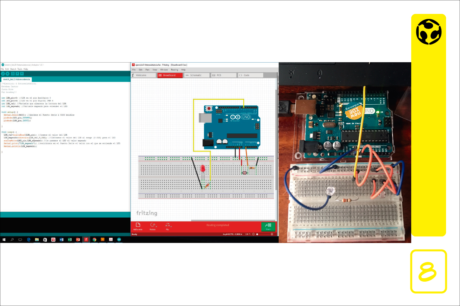Switch to the PCB view tab
This screenshot has height=306, width=460.
pos(223,75)
